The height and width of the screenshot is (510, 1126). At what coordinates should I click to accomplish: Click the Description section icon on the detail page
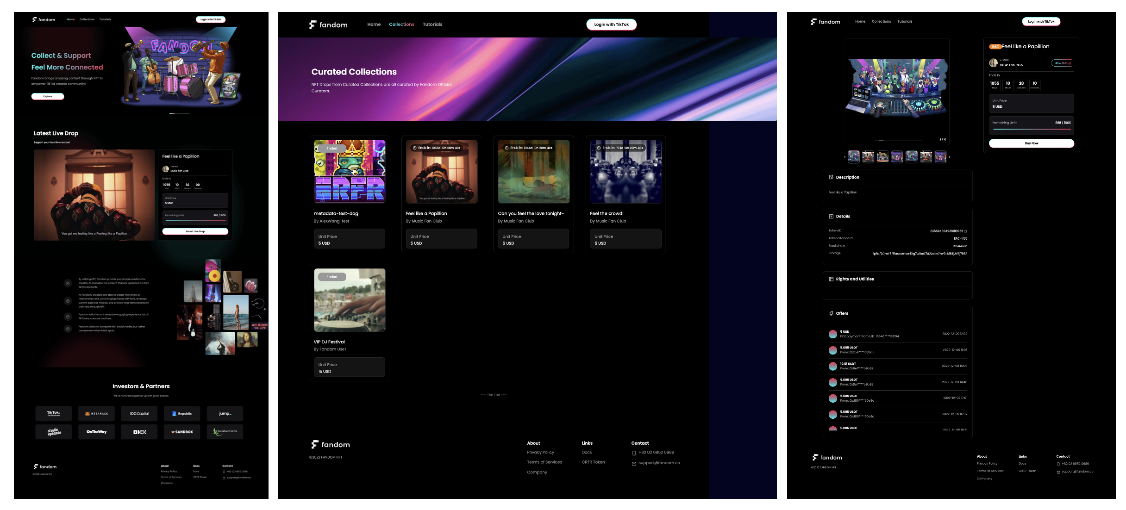pyautogui.click(x=831, y=177)
